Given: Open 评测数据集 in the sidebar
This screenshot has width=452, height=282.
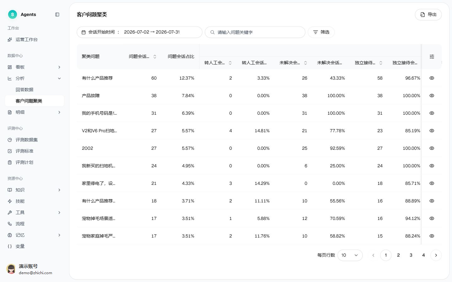Looking at the screenshot, I should pyautogui.click(x=35, y=140).
